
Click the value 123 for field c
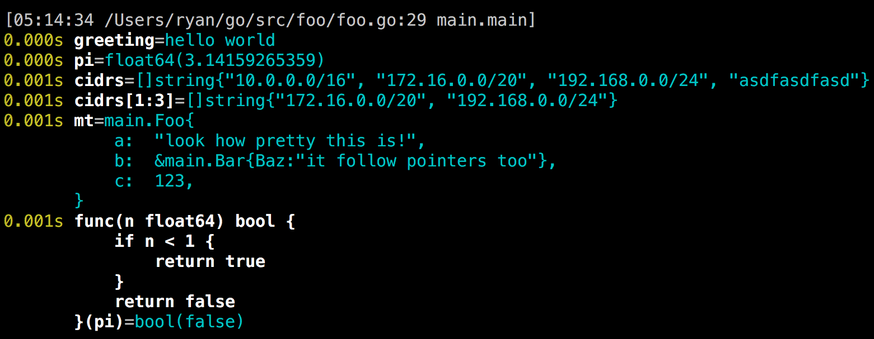pos(170,181)
